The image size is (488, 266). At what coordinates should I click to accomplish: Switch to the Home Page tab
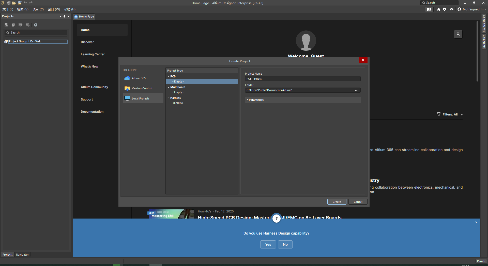(84, 16)
